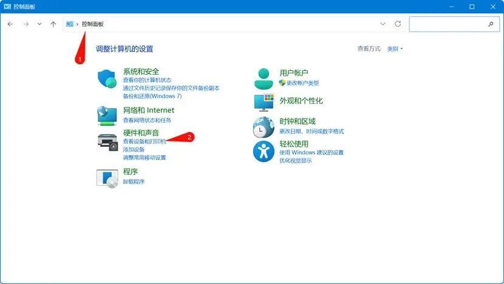504x284 pixels.
Task: Click 查看网络状态和任务 link
Action: pyautogui.click(x=147, y=120)
